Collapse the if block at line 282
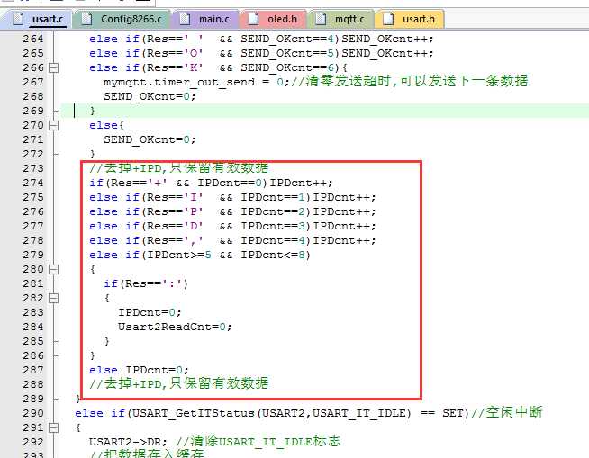 tap(54, 298)
